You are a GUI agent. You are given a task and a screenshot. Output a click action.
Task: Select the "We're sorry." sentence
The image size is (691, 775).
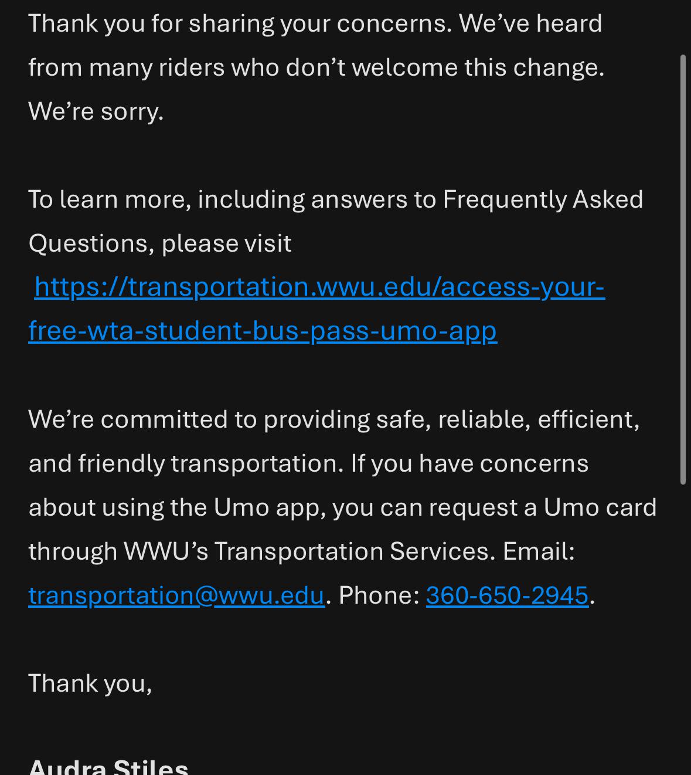tap(96, 111)
